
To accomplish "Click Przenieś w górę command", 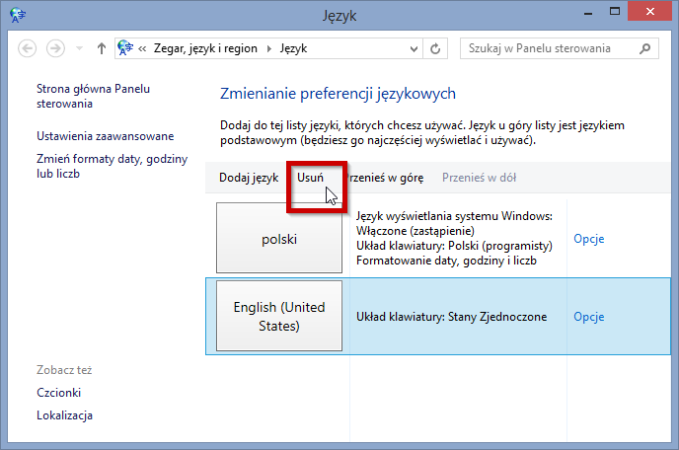I will point(385,178).
